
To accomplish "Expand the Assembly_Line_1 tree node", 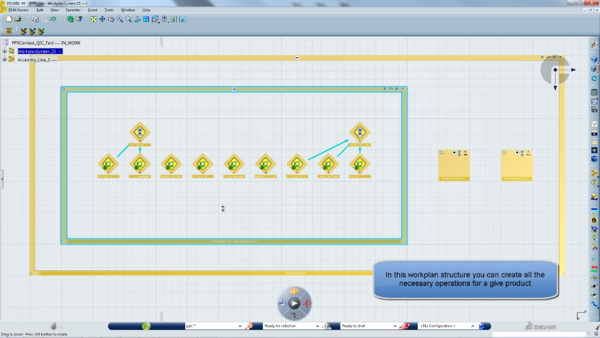I will click(x=4, y=59).
